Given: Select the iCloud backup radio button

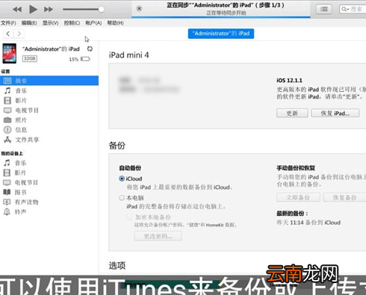Looking at the screenshot, I should [122, 178].
